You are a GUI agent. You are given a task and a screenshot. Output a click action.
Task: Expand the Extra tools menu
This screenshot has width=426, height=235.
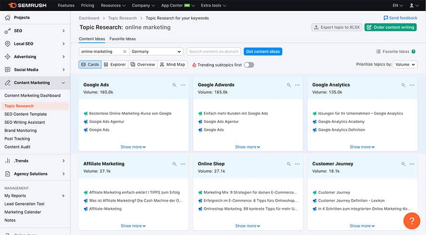(x=213, y=5)
